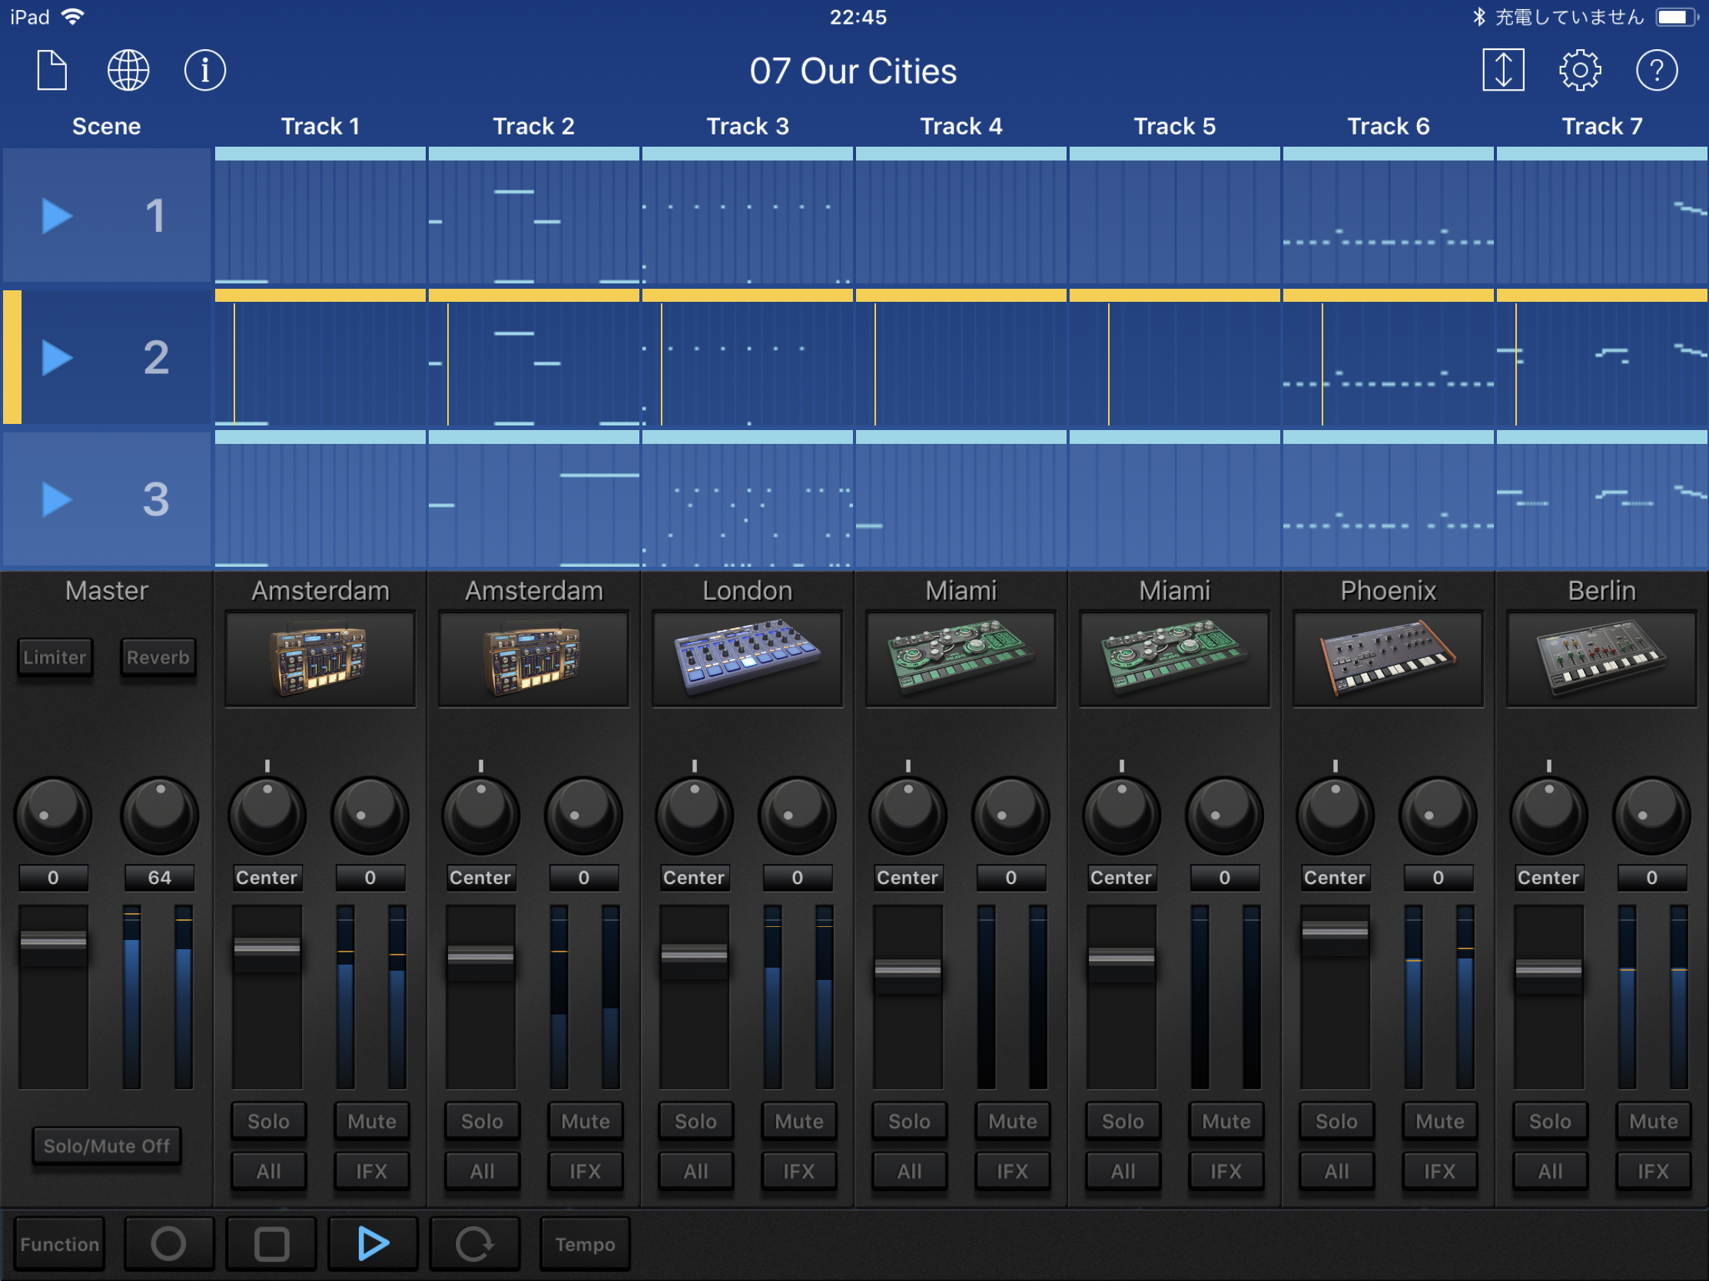Select the Track 4 column header
The image size is (1709, 1281).
pyautogui.click(x=961, y=126)
